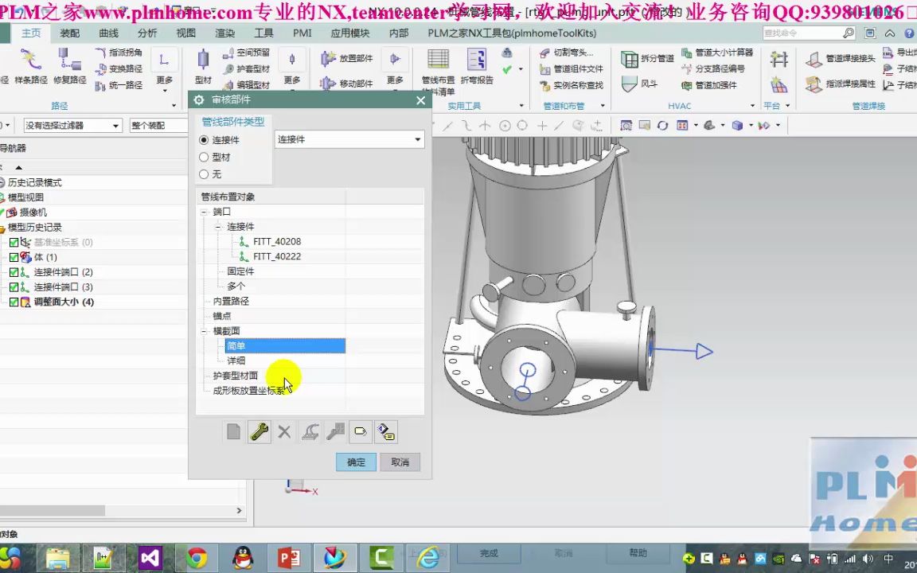Toggle the 调整面大小 (4) checkbox
This screenshot has width=917, height=573.
pos(14,302)
